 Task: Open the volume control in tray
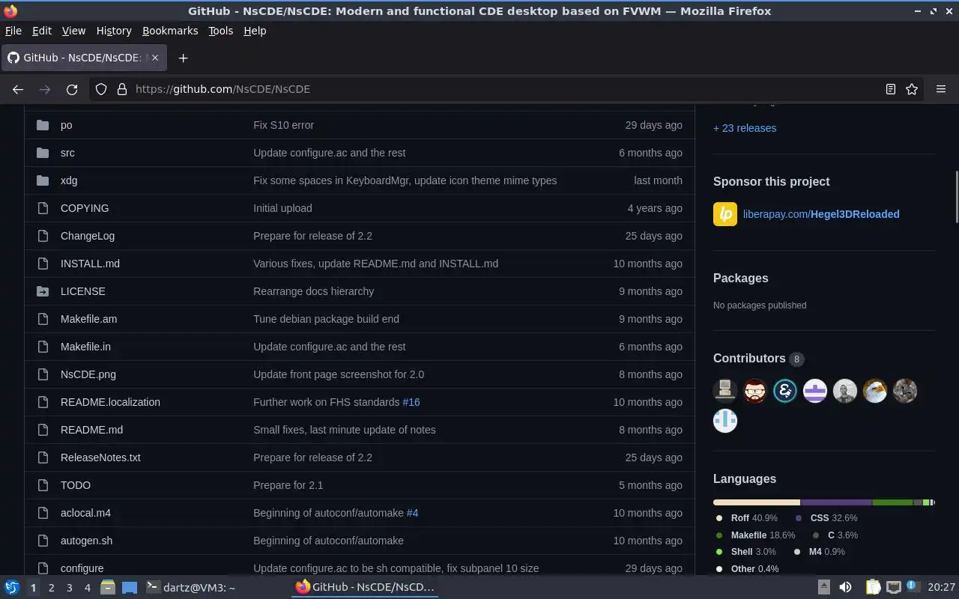coord(845,587)
